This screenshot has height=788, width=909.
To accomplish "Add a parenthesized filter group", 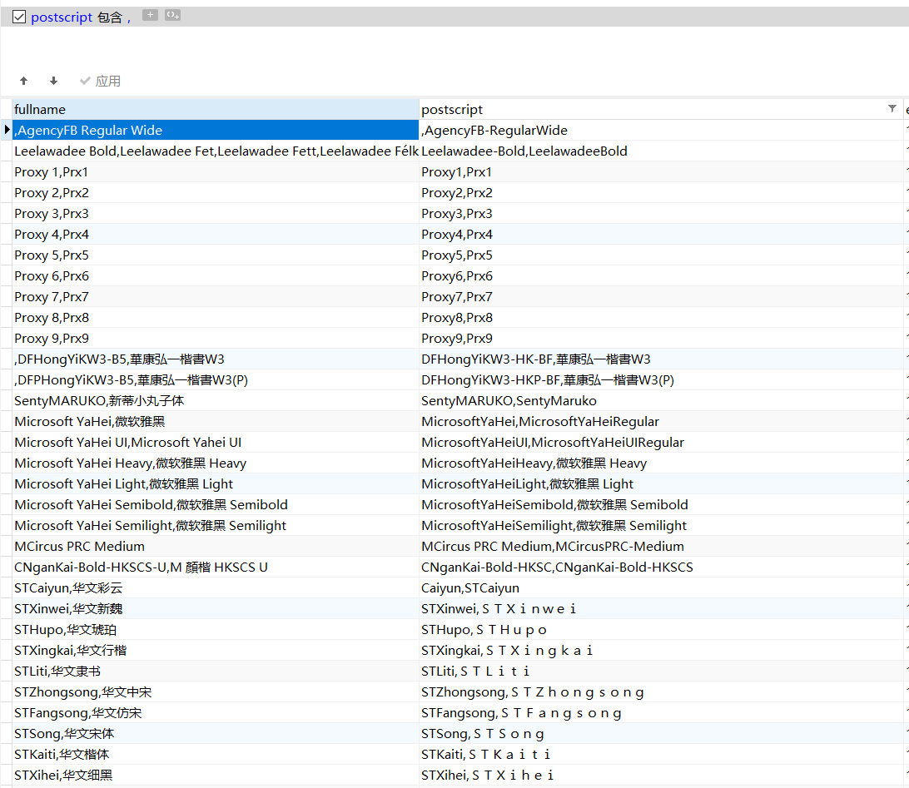I will (173, 15).
